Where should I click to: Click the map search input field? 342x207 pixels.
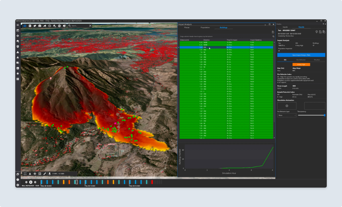click(79, 26)
